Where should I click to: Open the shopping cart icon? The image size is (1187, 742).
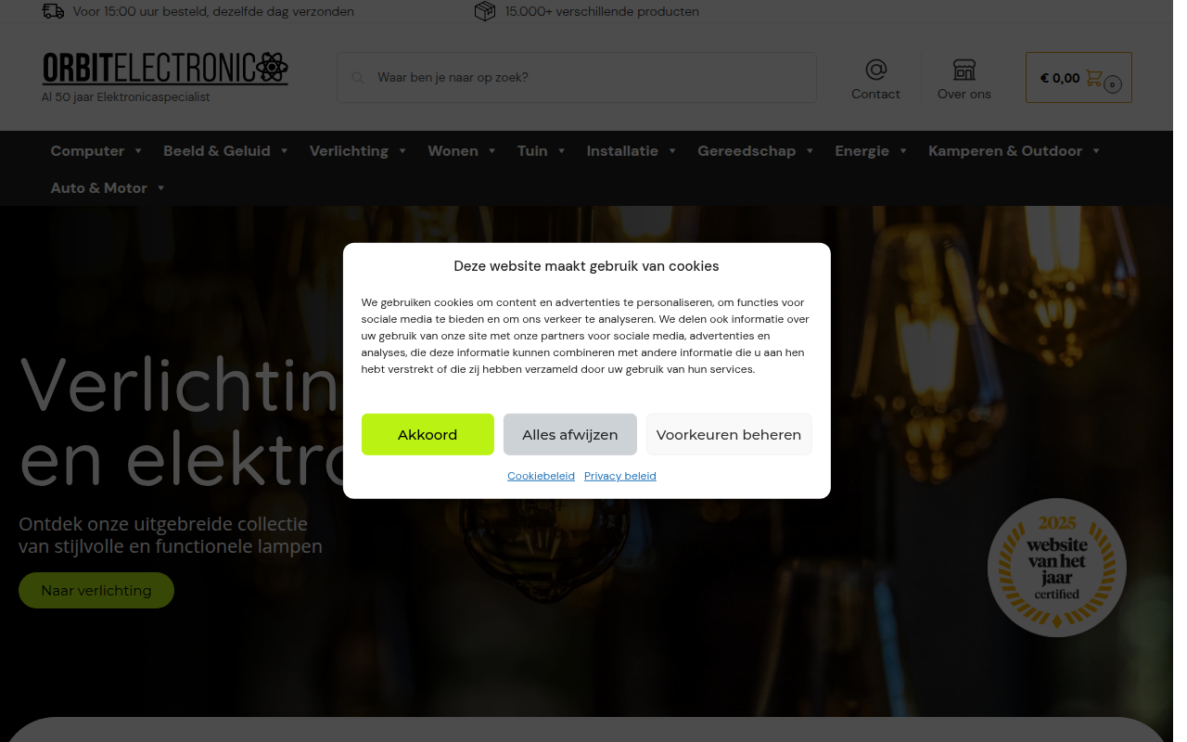click(1094, 78)
